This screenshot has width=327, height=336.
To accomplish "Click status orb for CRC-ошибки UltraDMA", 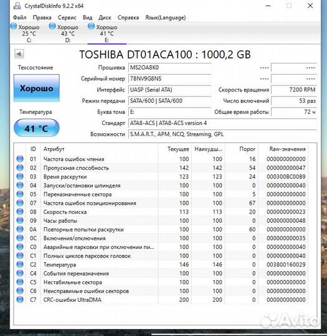I will (x=20, y=299).
